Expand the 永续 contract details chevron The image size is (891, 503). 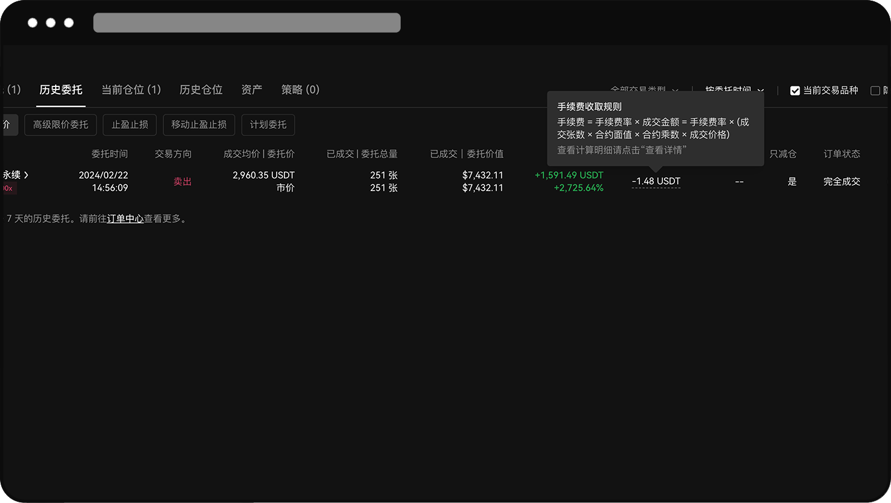pyautogui.click(x=27, y=175)
